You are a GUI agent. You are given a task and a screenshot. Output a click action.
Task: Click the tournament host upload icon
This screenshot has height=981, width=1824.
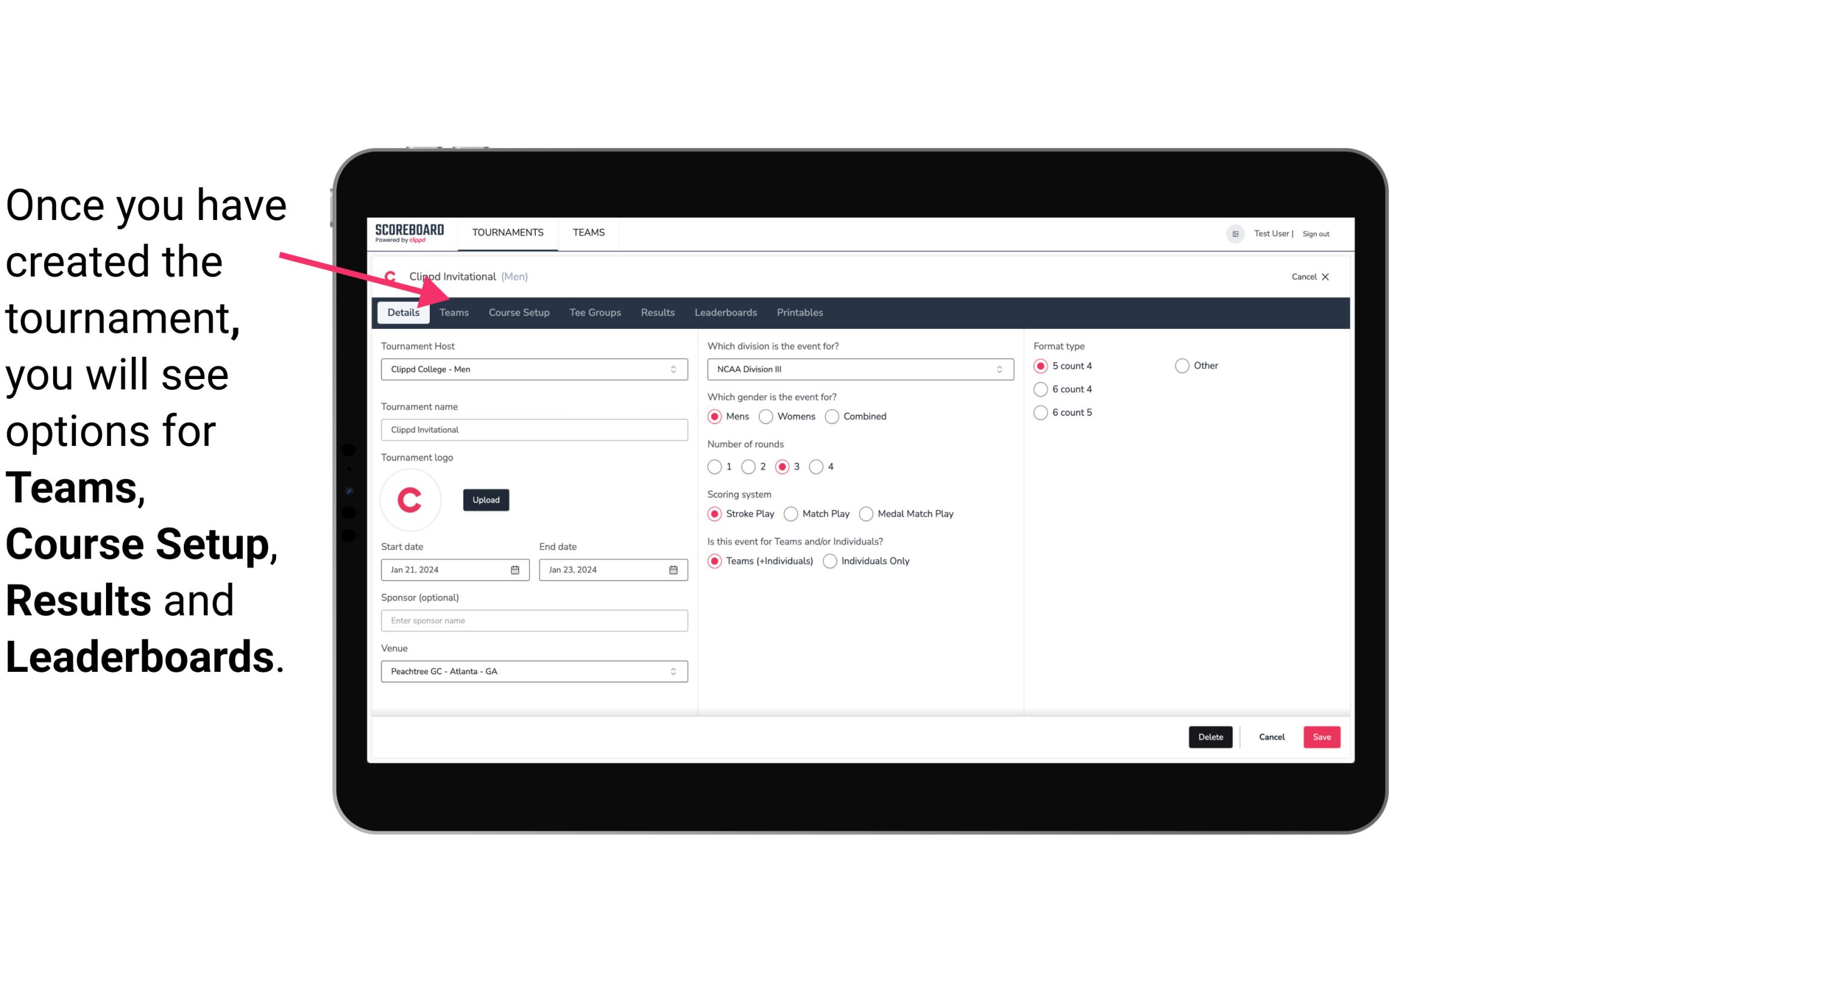click(x=486, y=499)
